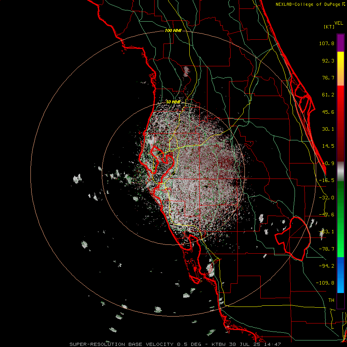
Task: Click the -47.6 velocity scale value
Action: click(x=327, y=215)
